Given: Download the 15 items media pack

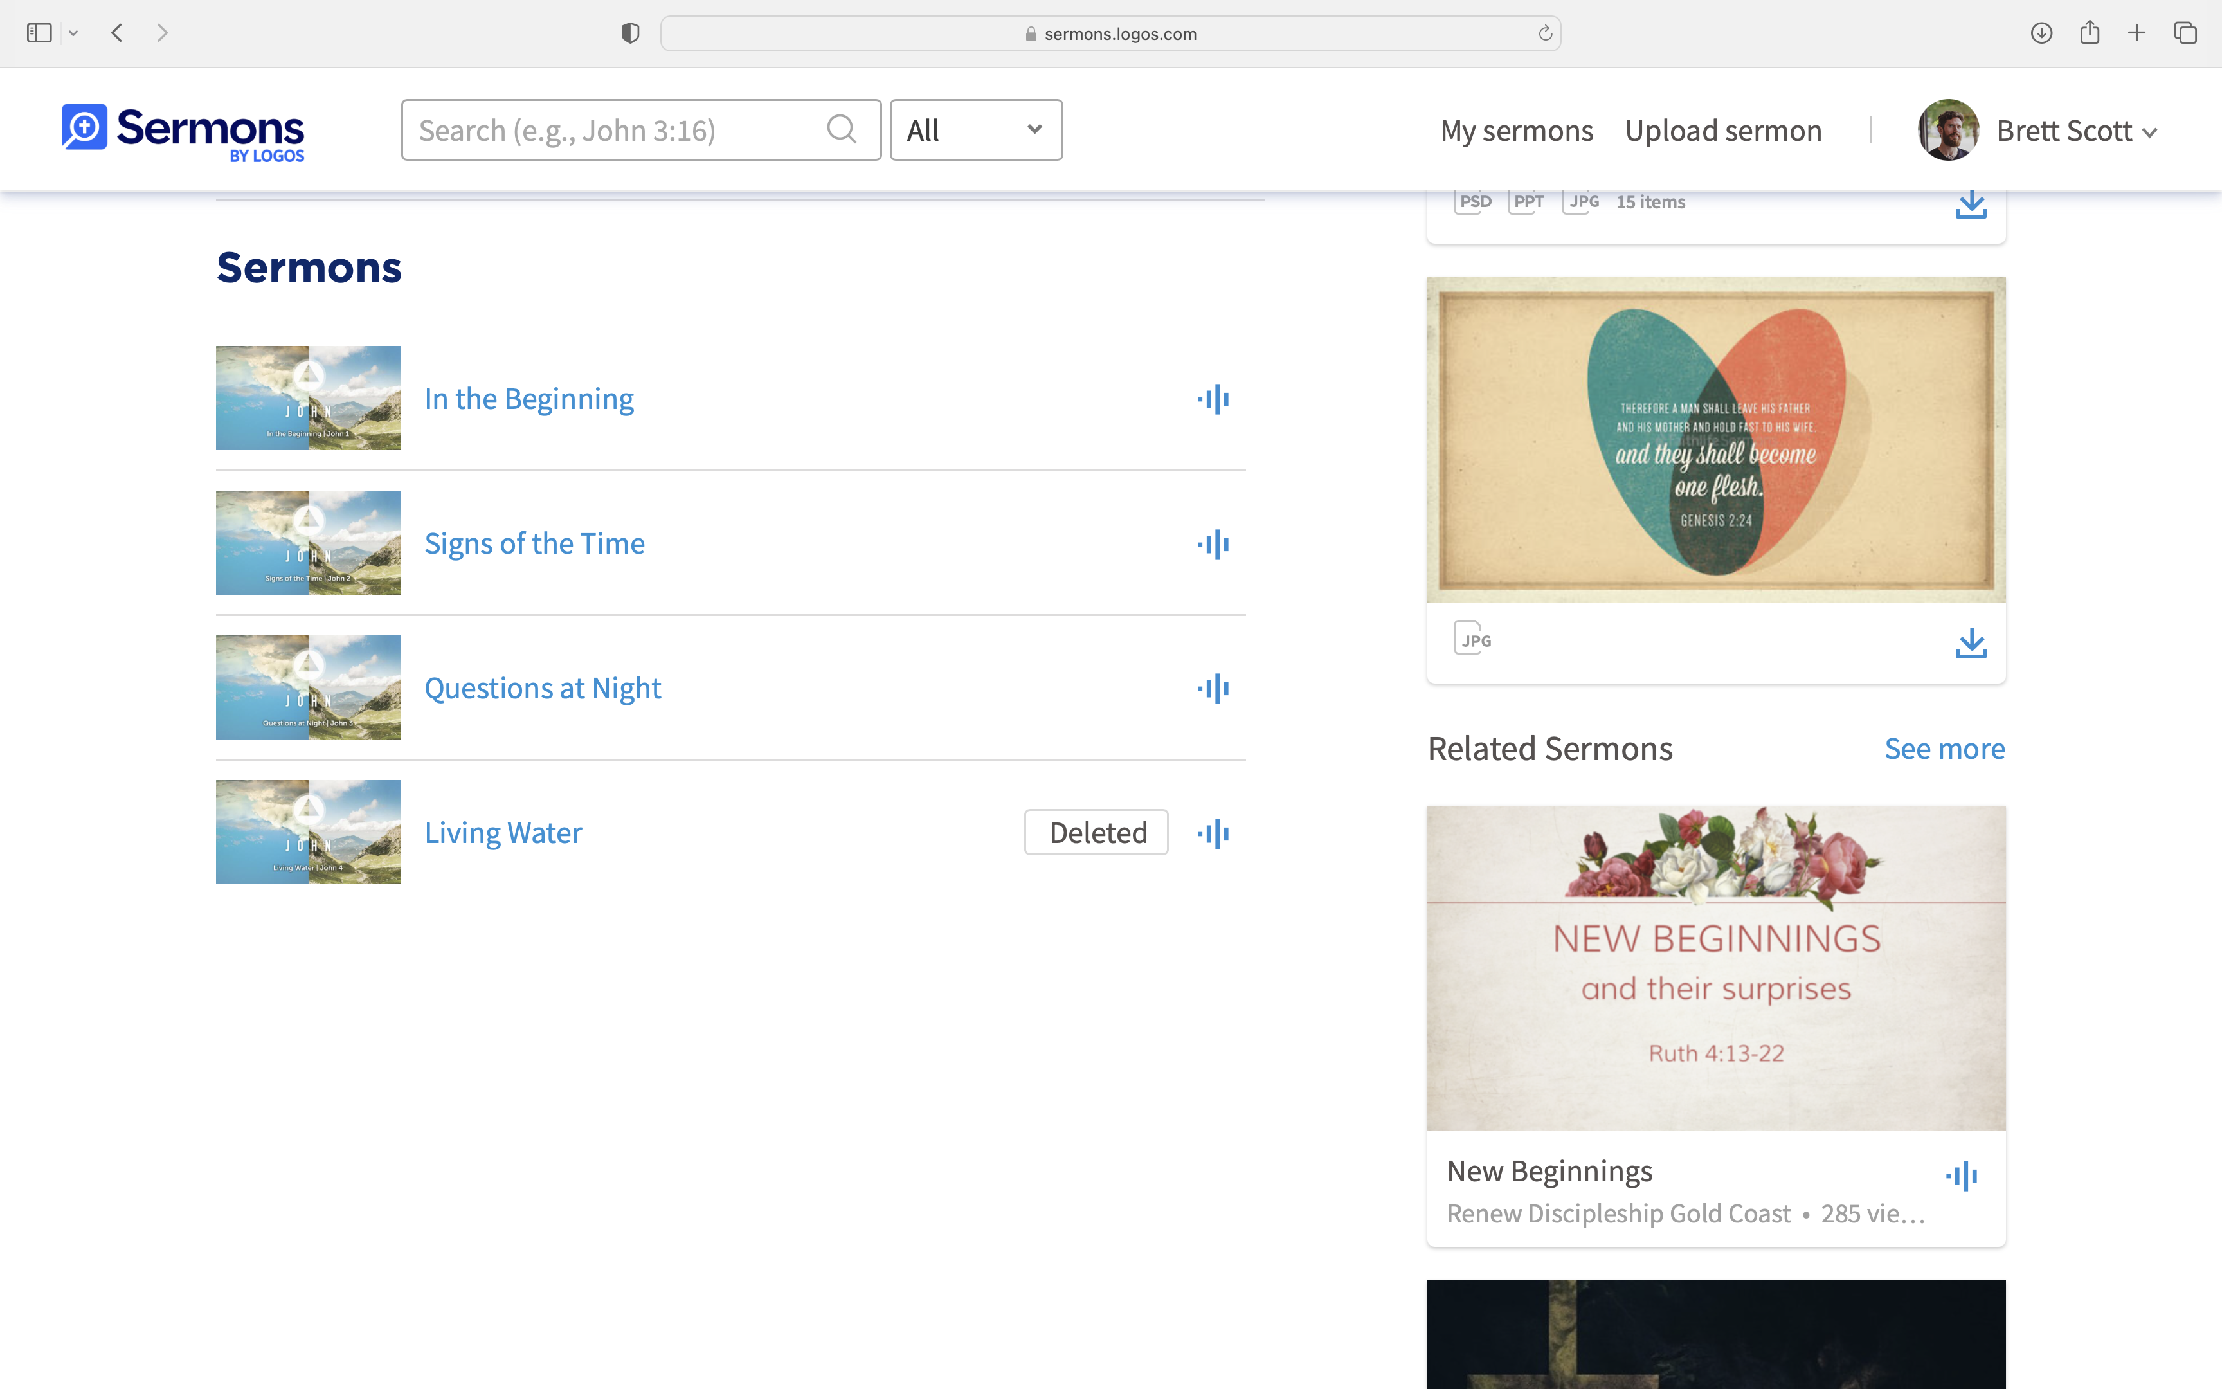Looking at the screenshot, I should [1971, 204].
